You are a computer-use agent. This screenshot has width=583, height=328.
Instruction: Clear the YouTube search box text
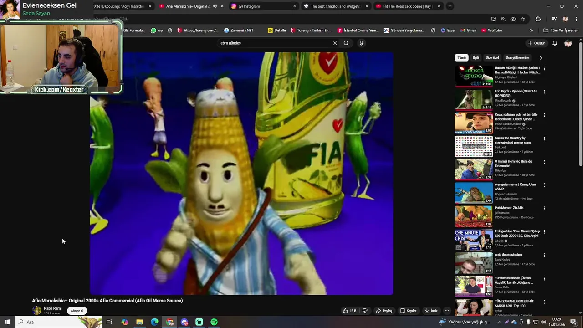click(x=335, y=43)
